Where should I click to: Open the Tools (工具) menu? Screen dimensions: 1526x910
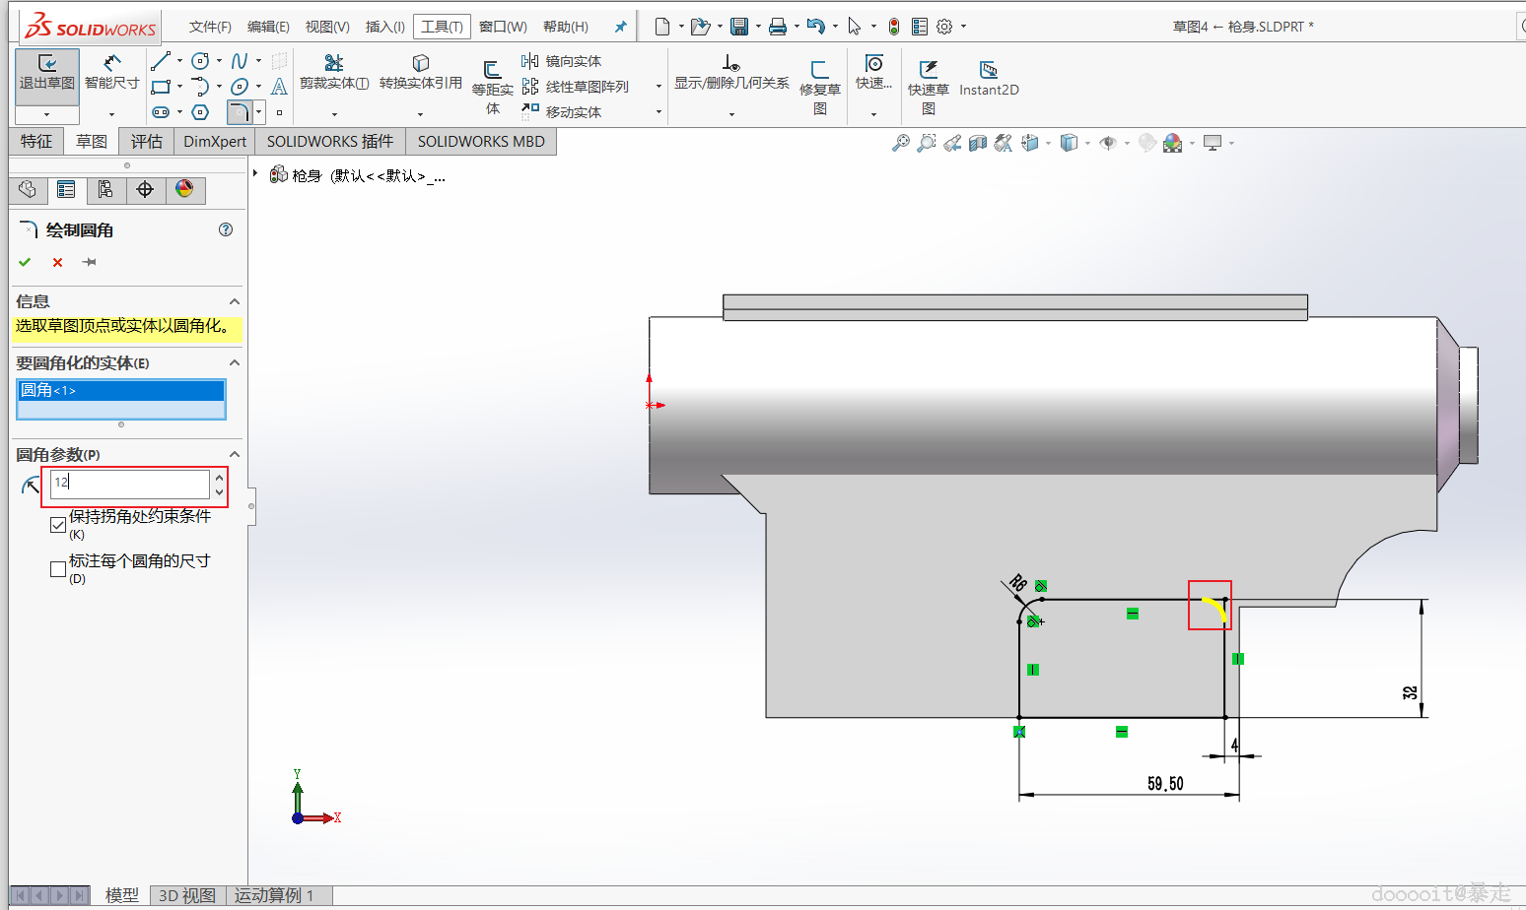point(442,27)
